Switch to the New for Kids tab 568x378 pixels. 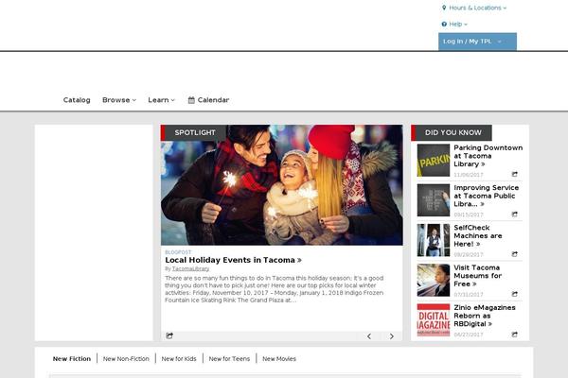pos(179,359)
